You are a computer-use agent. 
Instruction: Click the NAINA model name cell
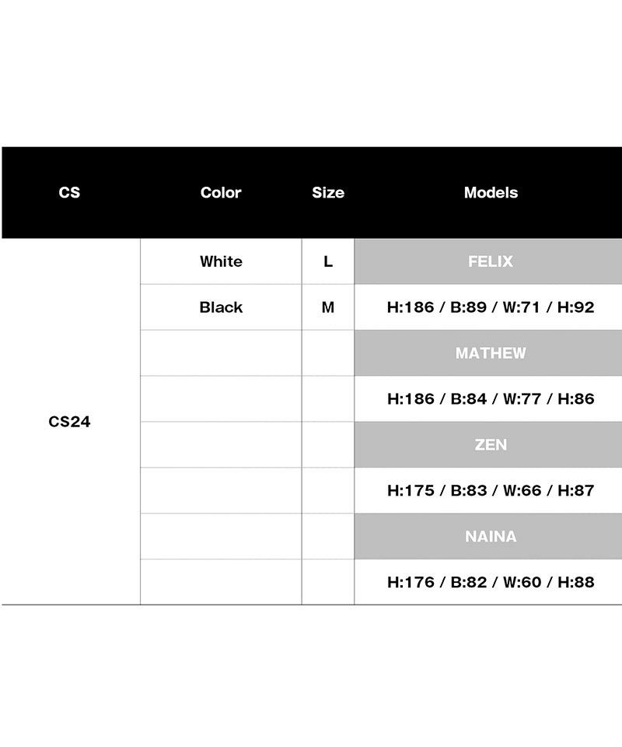(491, 537)
